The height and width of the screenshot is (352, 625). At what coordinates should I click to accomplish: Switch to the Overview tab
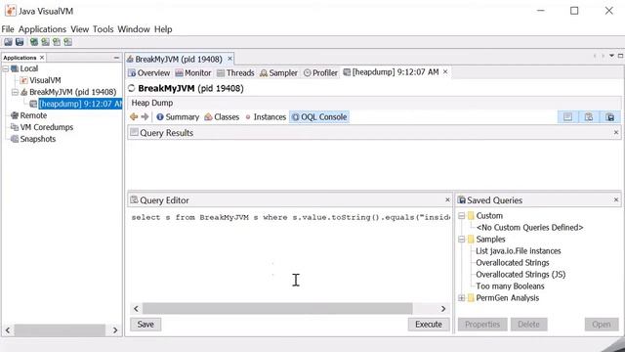coord(149,73)
